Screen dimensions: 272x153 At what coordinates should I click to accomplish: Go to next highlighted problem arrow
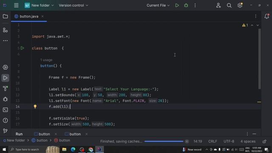click(258, 25)
